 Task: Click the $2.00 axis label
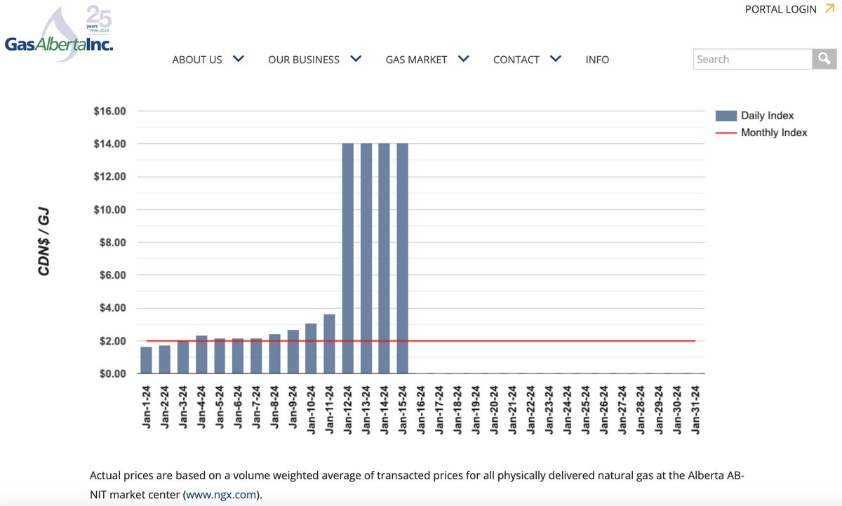(112, 341)
